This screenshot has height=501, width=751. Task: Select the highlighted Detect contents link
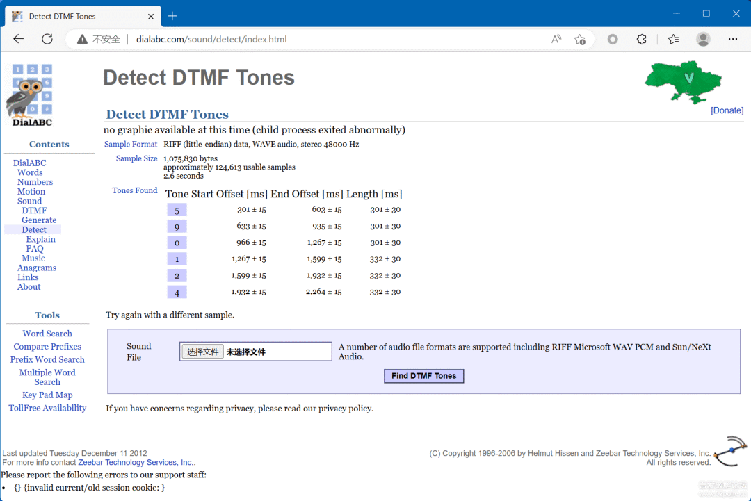tap(34, 230)
